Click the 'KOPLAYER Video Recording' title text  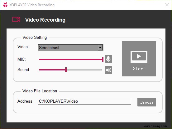pyautogui.click(x=32, y=5)
